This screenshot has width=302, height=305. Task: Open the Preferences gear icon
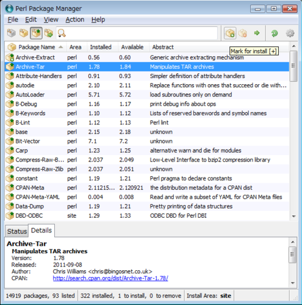click(290, 33)
